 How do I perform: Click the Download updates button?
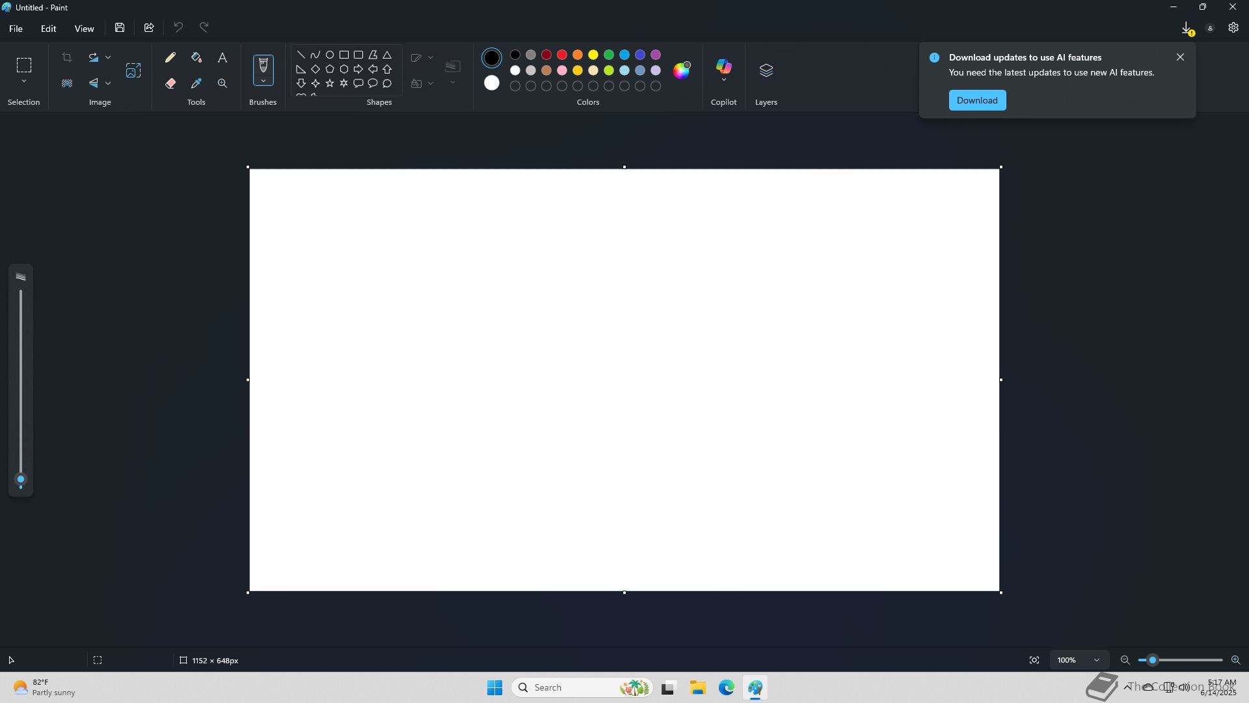[x=977, y=100]
